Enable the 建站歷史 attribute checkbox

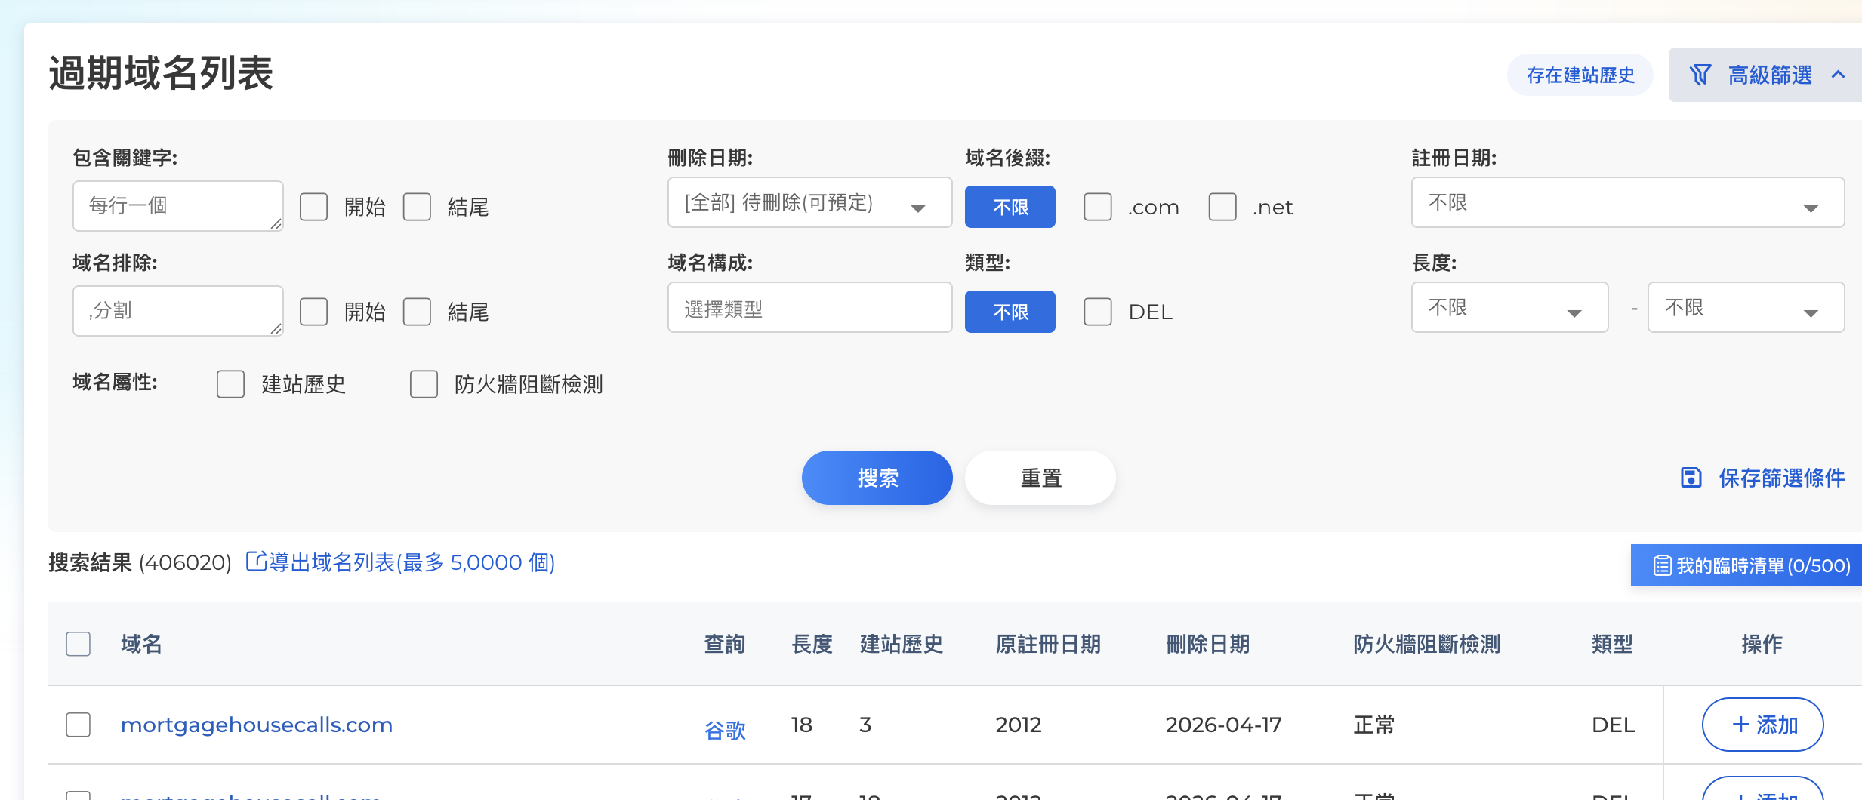tap(230, 383)
